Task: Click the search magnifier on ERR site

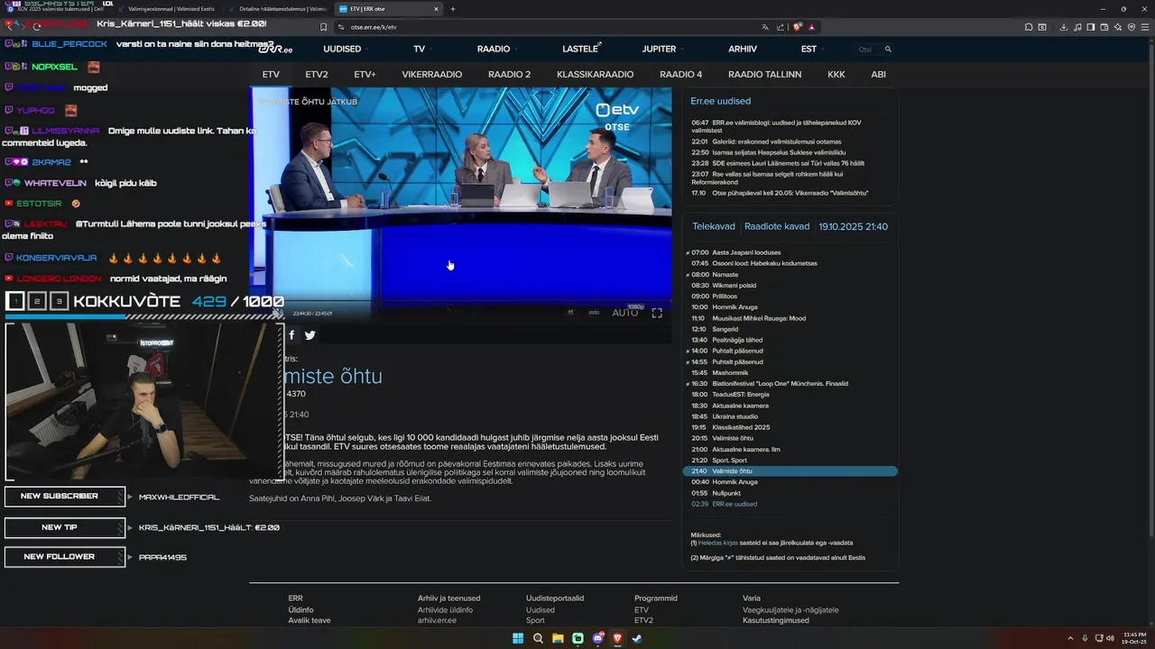Action: (888, 50)
